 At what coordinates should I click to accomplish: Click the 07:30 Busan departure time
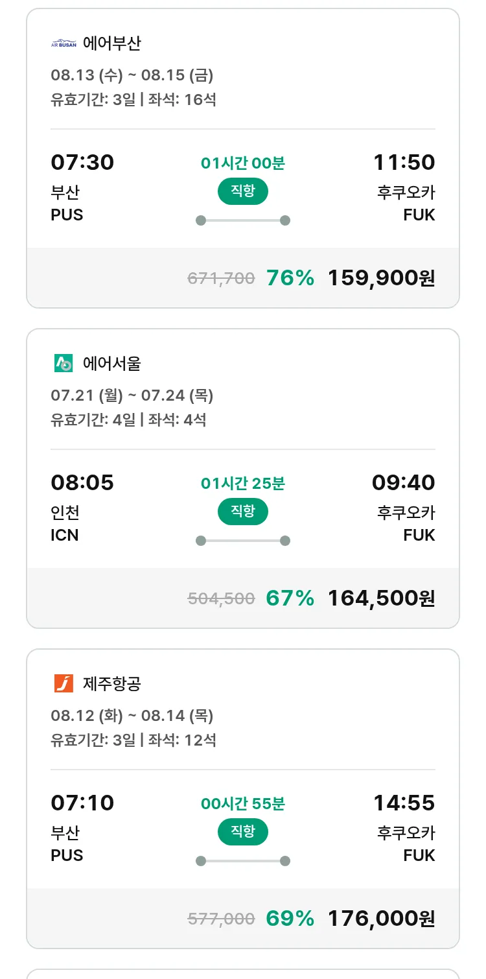[x=82, y=162]
